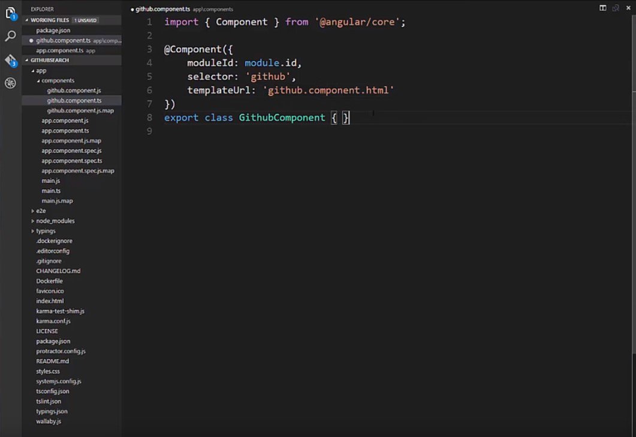
Task: Open app.component.js in the app folder
Action: (65, 120)
